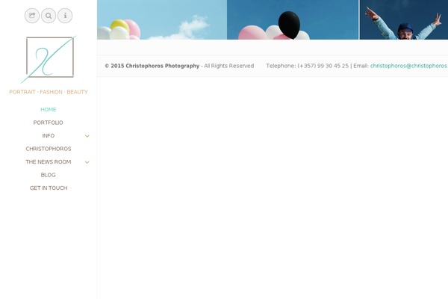Image resolution: width=448 pixels, height=299 pixels.
Task: Open the black balloon photo
Action: (293, 19)
